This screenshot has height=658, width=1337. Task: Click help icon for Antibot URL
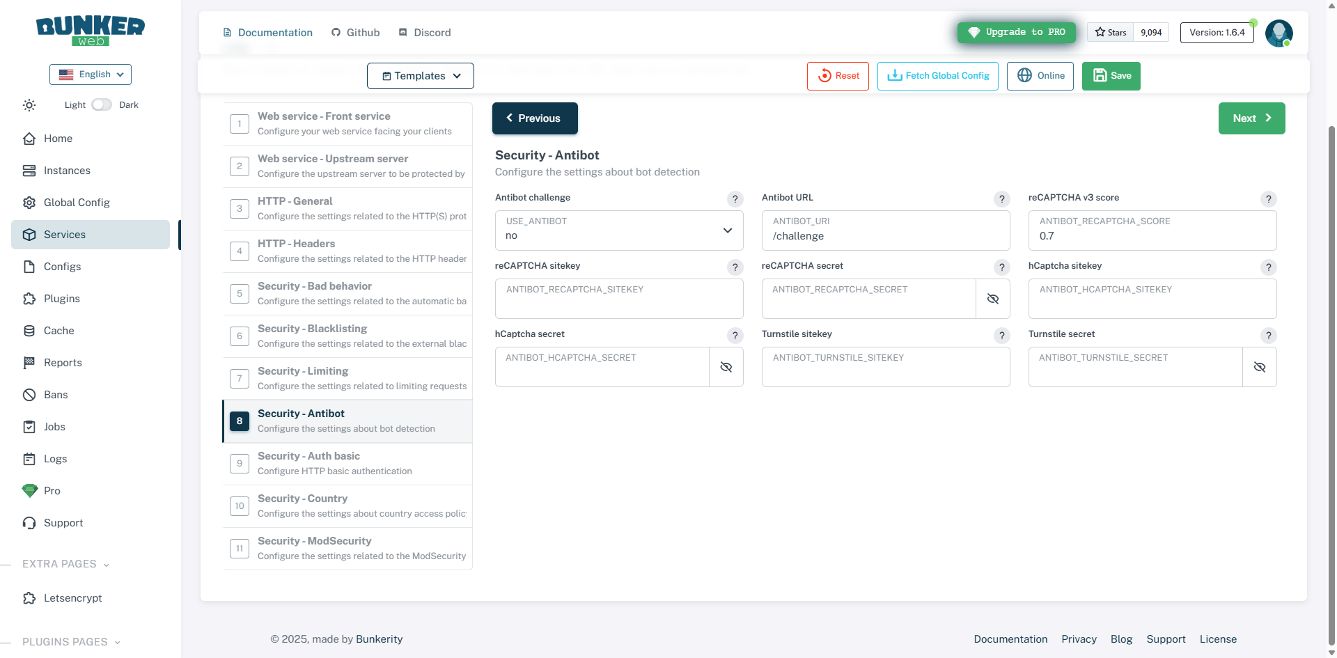1001,199
